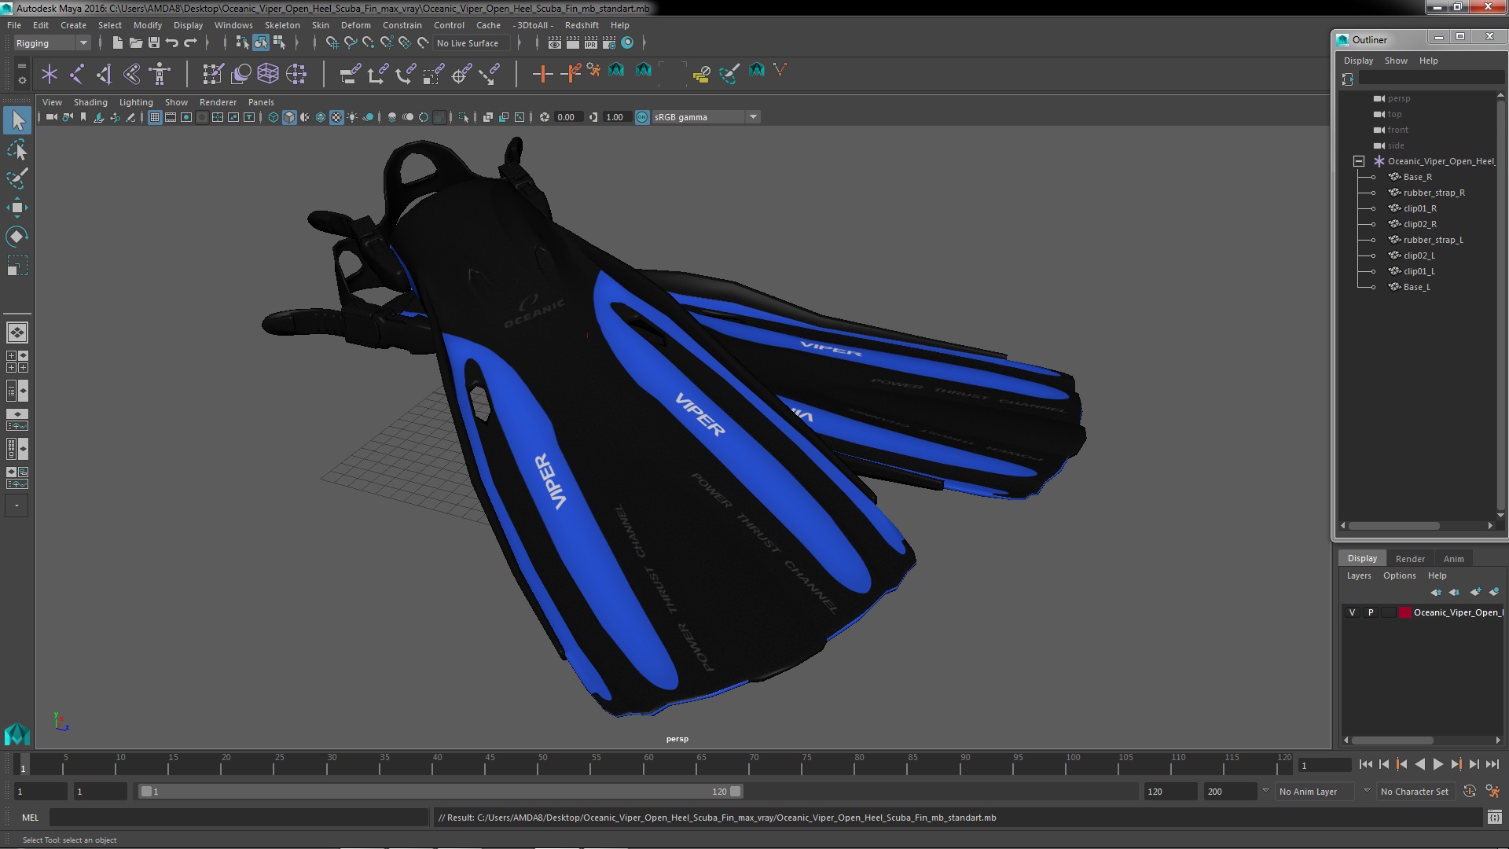Open the Rigging menu set dropdown
This screenshot has height=849, width=1509.
pyautogui.click(x=51, y=43)
